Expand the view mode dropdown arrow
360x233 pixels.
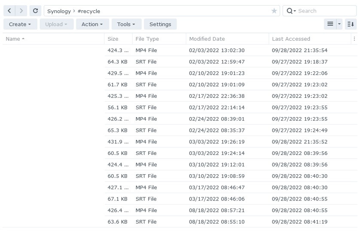pos(339,24)
